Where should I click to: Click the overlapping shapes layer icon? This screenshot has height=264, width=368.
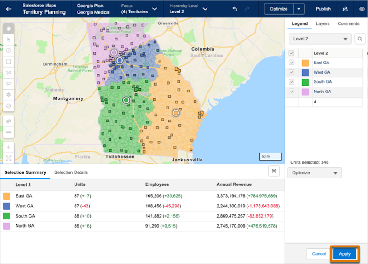(x=9, y=121)
